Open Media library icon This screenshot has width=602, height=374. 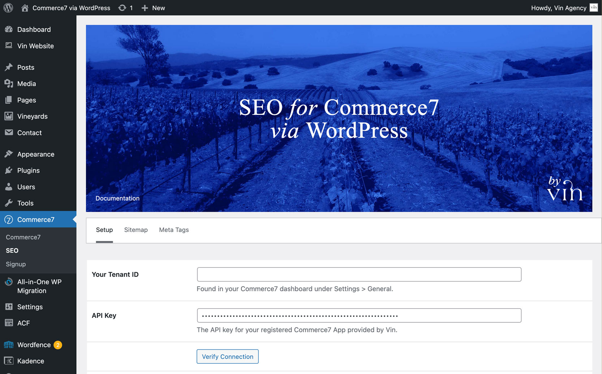click(9, 83)
